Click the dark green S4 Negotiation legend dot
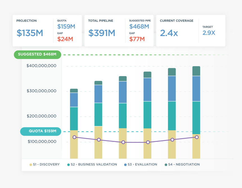The image size is (242, 188). [x=166, y=165]
